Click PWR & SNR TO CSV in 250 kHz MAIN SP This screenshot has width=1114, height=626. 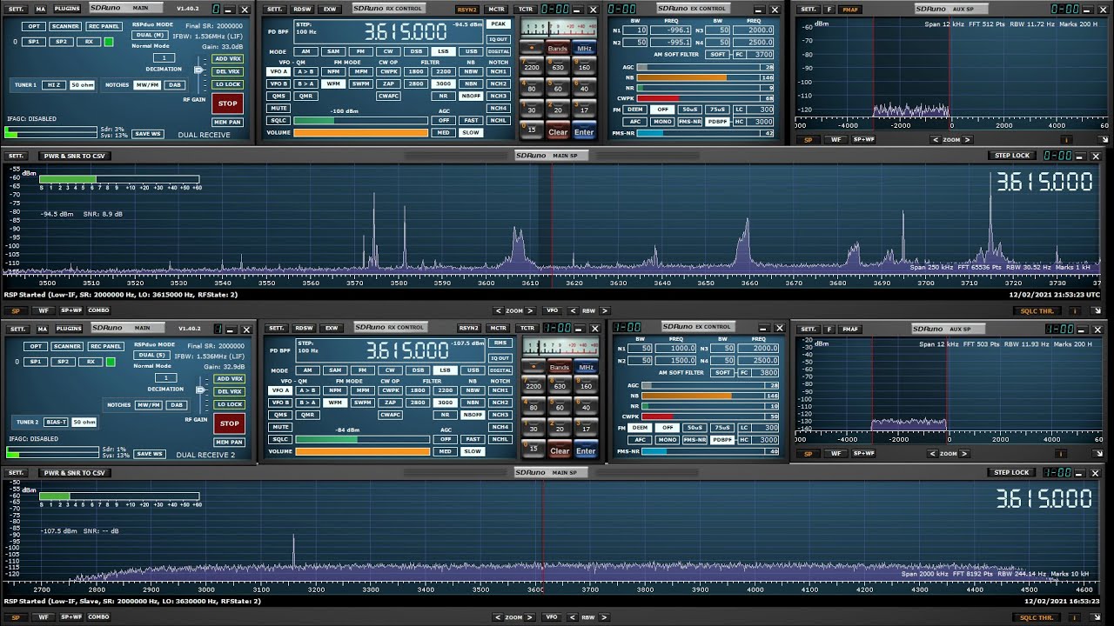[75, 156]
